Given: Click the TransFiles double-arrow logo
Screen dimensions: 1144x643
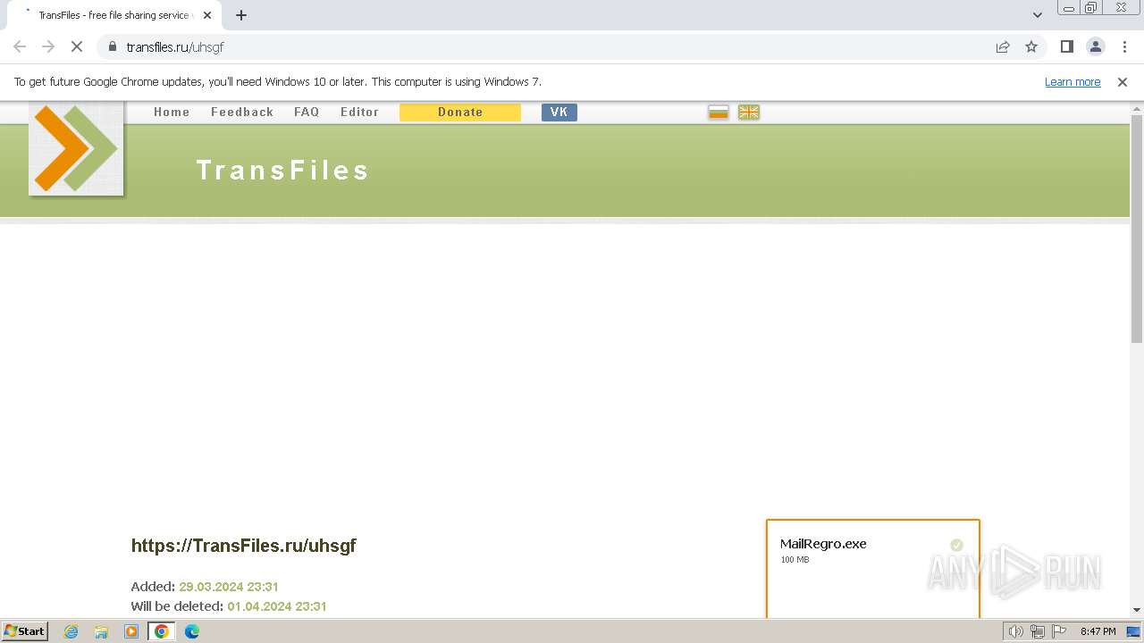Looking at the screenshot, I should 76,147.
